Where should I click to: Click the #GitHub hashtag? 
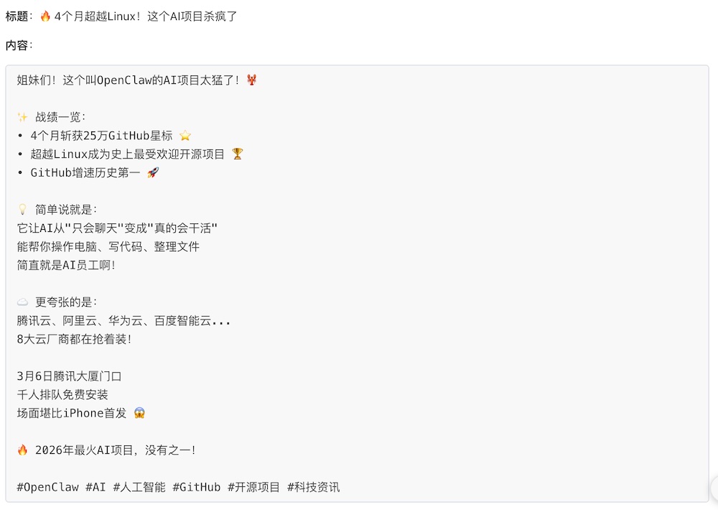(197, 487)
